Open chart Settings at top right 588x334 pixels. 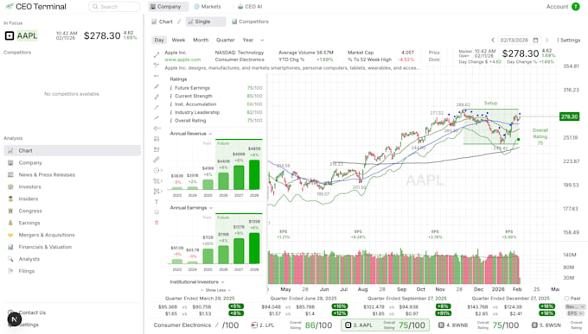tap(568, 40)
